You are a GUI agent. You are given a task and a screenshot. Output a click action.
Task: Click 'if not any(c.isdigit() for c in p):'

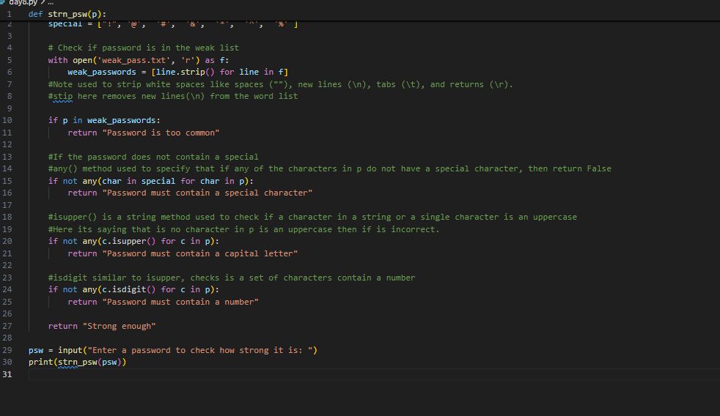click(x=133, y=290)
